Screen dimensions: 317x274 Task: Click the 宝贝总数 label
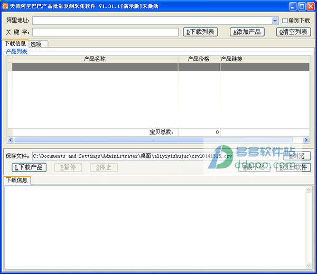[161, 132]
